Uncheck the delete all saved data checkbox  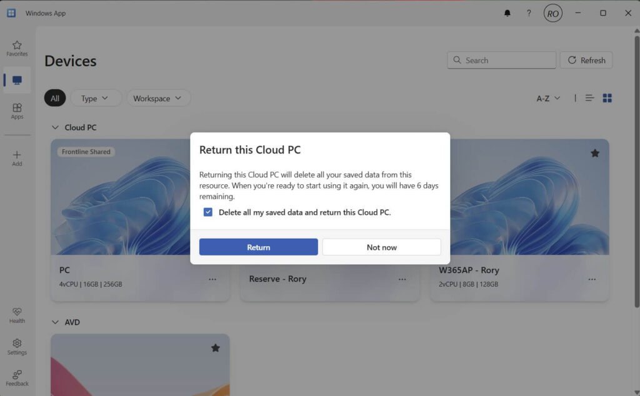[x=207, y=212]
